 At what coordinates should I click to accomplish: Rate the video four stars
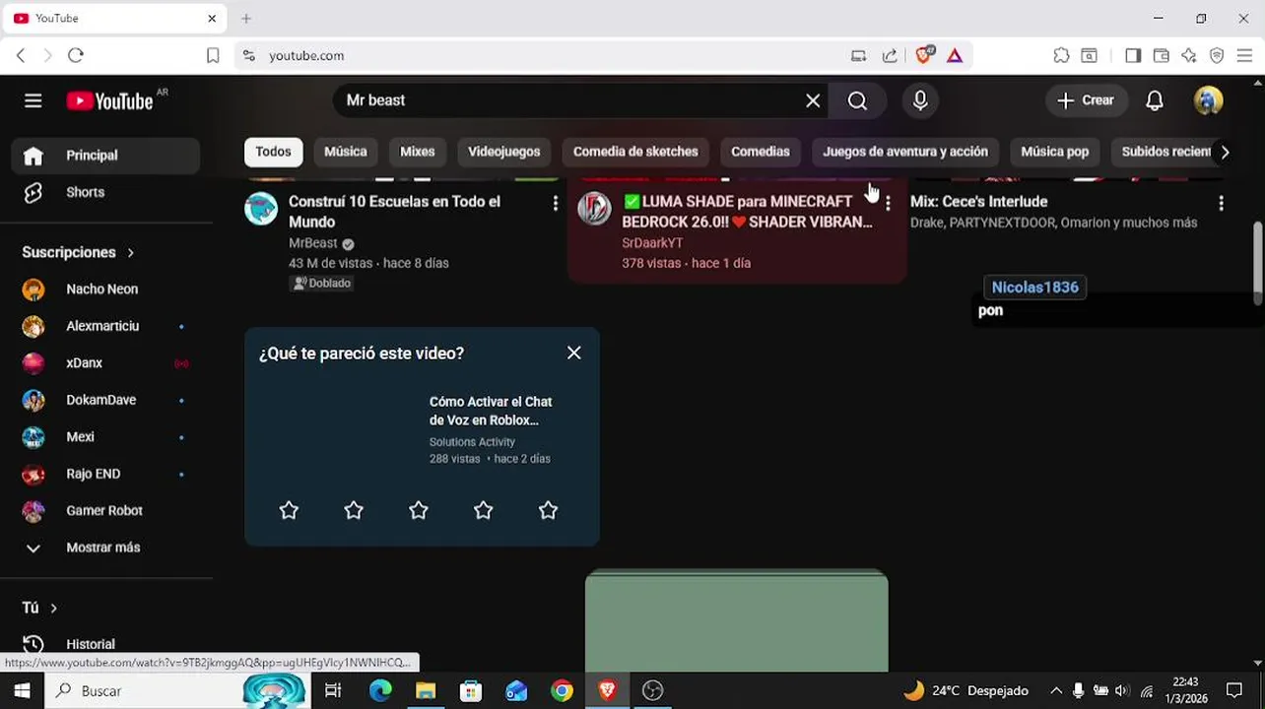[484, 510]
